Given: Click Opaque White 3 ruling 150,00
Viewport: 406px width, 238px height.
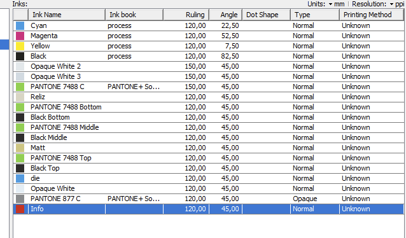Looking at the screenshot, I should point(195,76).
